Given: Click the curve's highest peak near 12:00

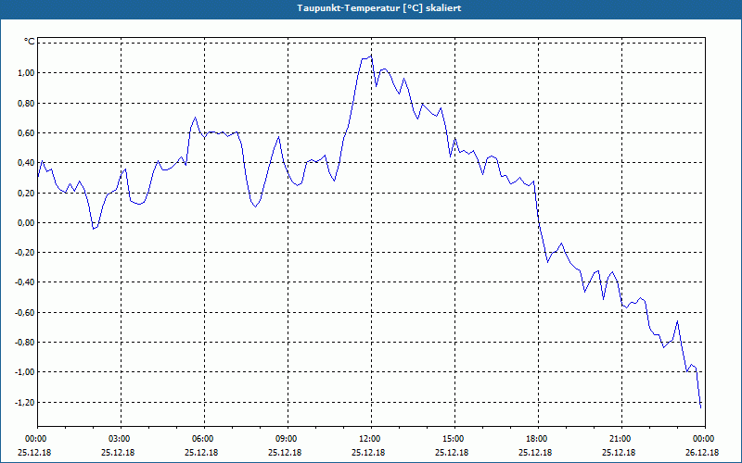Looking at the screenshot, I should pos(371,56).
